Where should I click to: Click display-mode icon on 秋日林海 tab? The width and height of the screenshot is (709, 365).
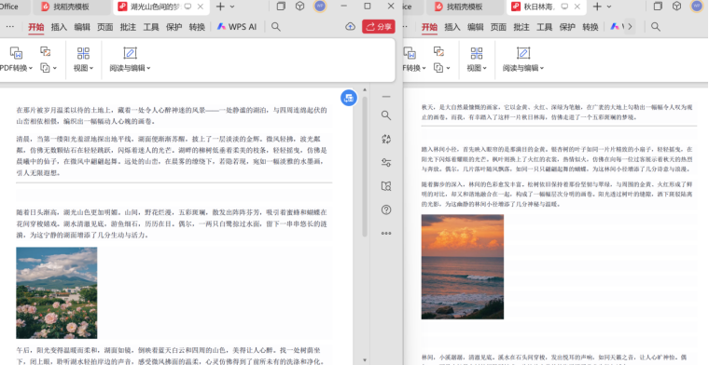point(564,7)
